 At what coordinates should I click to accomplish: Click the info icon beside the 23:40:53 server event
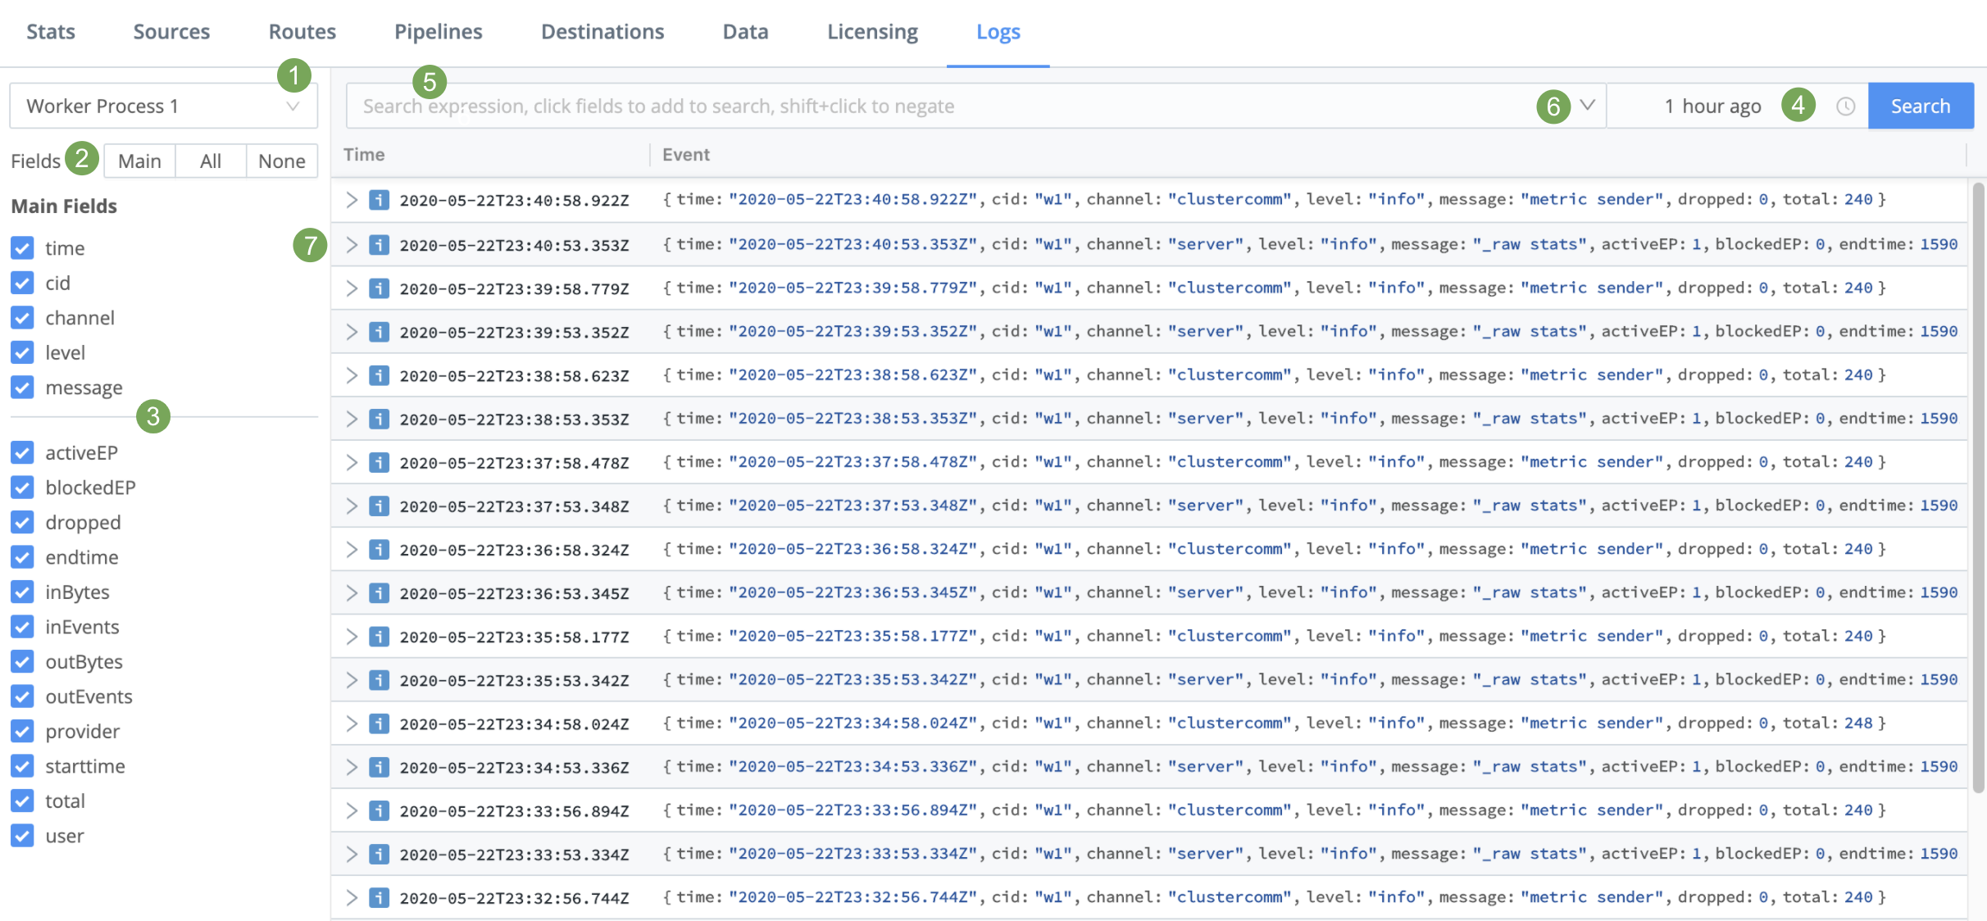[379, 243]
